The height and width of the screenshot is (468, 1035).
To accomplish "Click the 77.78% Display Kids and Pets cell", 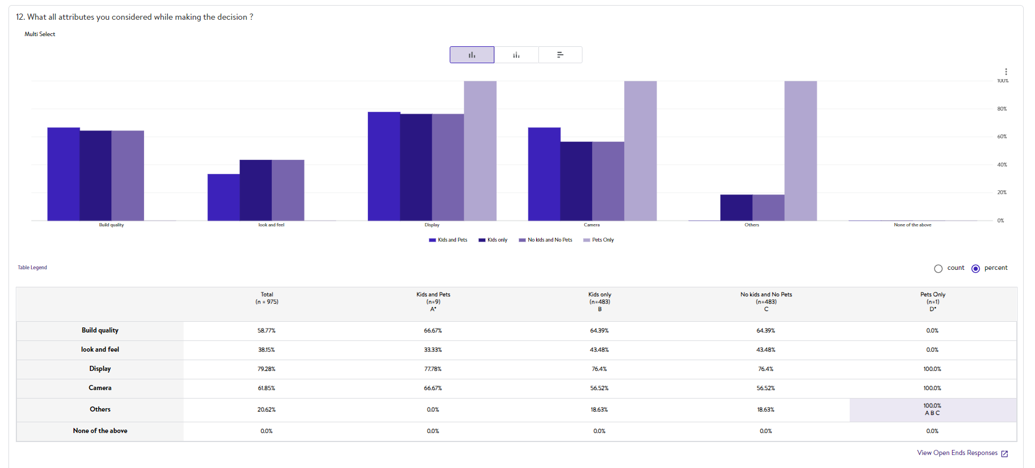I will click(x=433, y=369).
